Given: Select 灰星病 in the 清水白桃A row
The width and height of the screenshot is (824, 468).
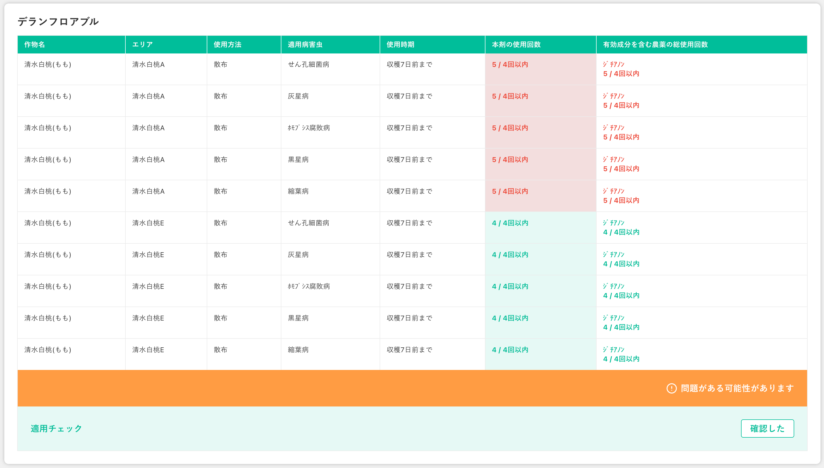Looking at the screenshot, I should pyautogui.click(x=298, y=96).
